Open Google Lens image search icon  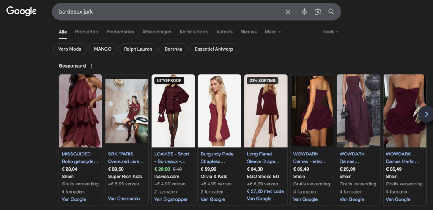click(x=318, y=11)
